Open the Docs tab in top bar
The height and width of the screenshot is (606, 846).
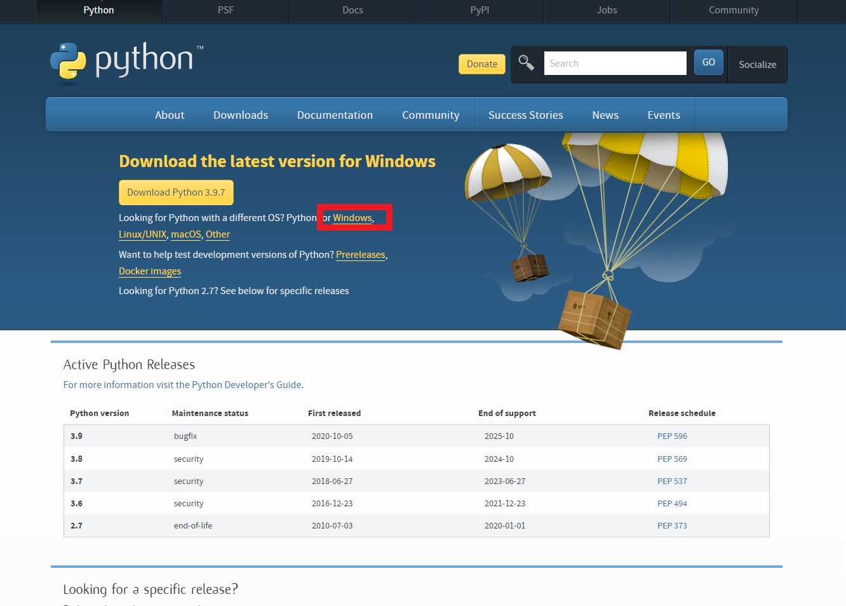pos(353,10)
